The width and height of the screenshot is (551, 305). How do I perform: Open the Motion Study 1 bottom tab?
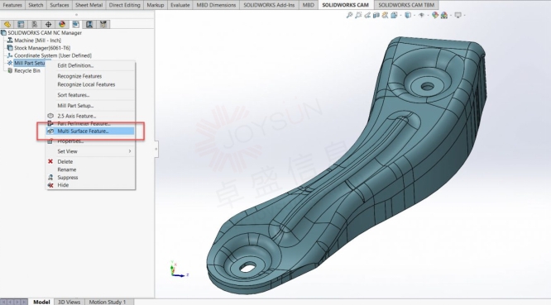point(108,302)
